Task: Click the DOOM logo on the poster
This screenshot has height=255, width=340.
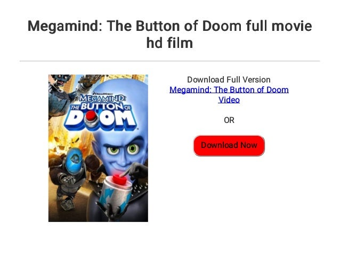Action: (x=100, y=120)
